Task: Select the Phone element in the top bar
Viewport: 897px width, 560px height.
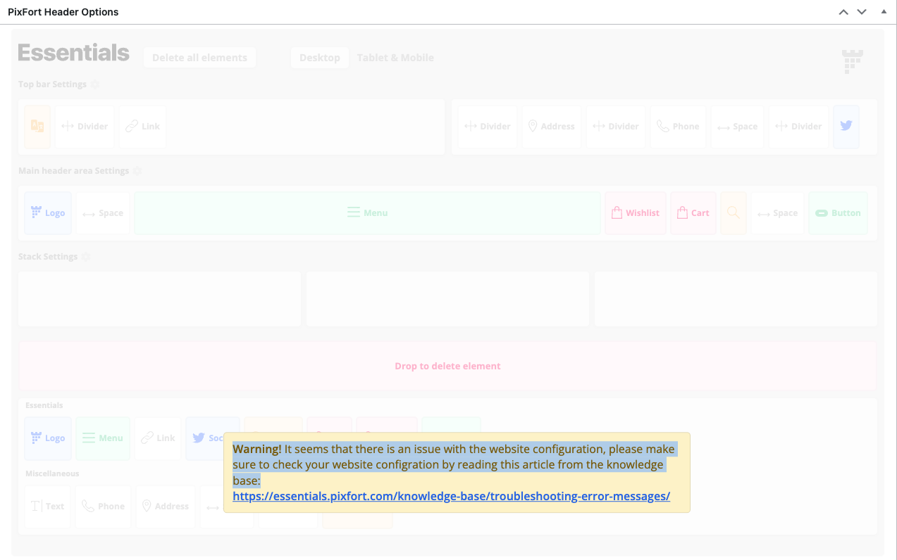Action: pyautogui.click(x=678, y=127)
